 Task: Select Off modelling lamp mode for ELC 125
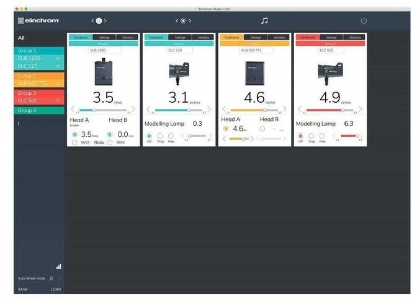[x=149, y=135]
